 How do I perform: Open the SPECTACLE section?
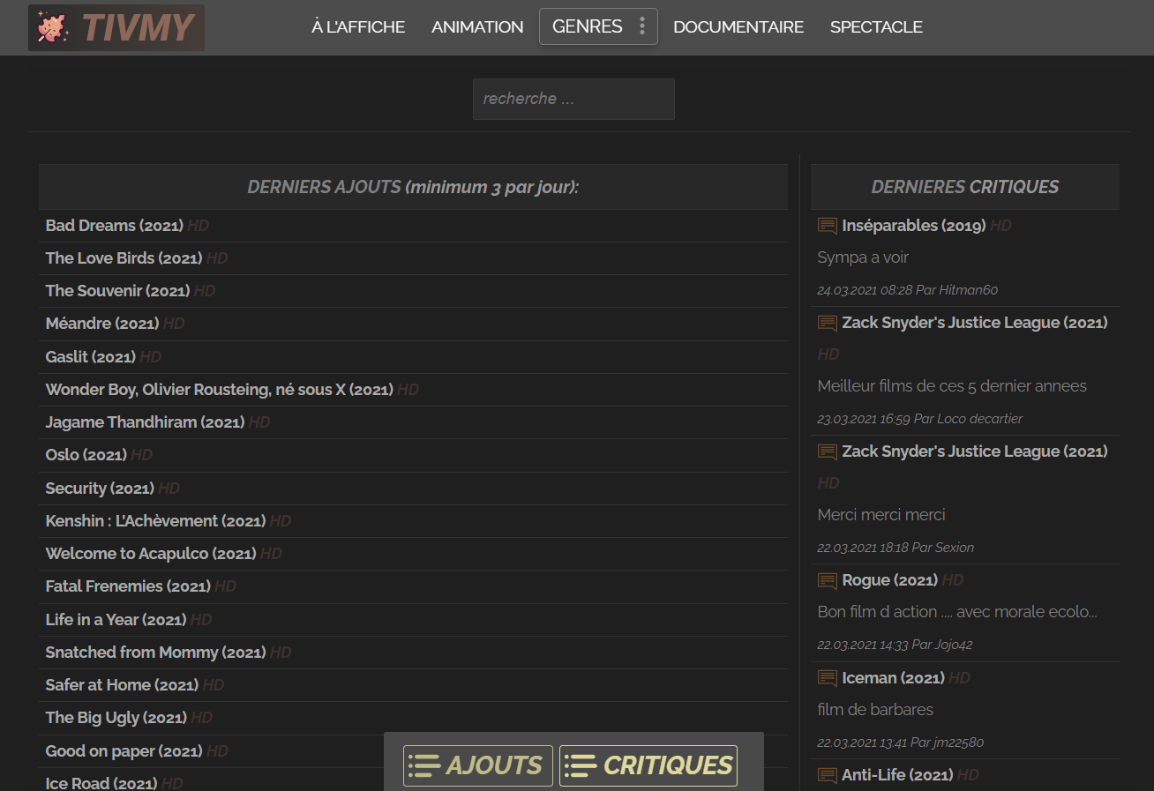point(876,27)
